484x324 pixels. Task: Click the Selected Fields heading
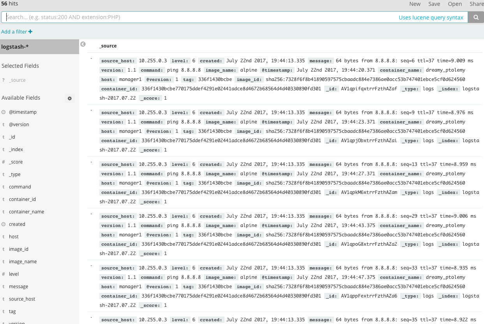20,66
